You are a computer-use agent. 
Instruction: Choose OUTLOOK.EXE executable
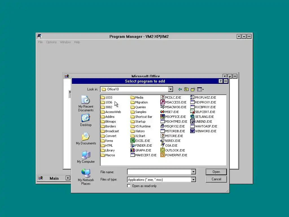(173, 150)
